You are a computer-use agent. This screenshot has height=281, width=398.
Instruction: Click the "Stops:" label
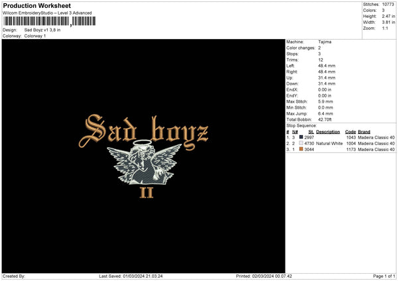click(x=293, y=54)
